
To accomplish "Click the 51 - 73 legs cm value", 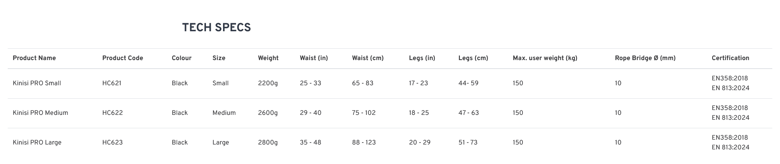I will (x=468, y=142).
